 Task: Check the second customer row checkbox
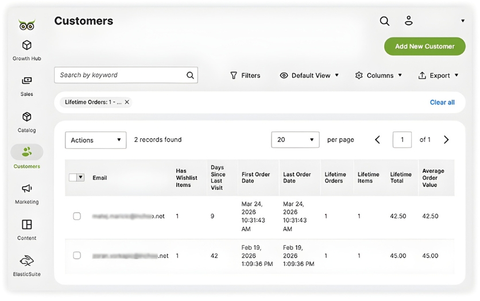(77, 256)
